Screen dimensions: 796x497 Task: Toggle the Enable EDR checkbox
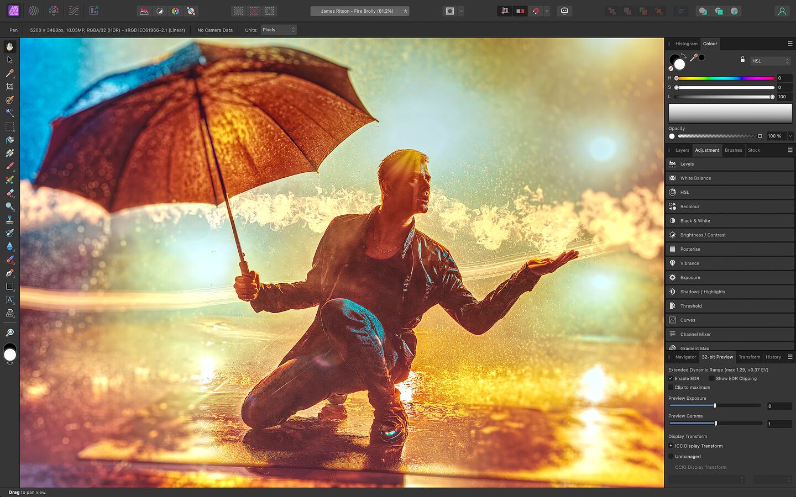(x=671, y=379)
